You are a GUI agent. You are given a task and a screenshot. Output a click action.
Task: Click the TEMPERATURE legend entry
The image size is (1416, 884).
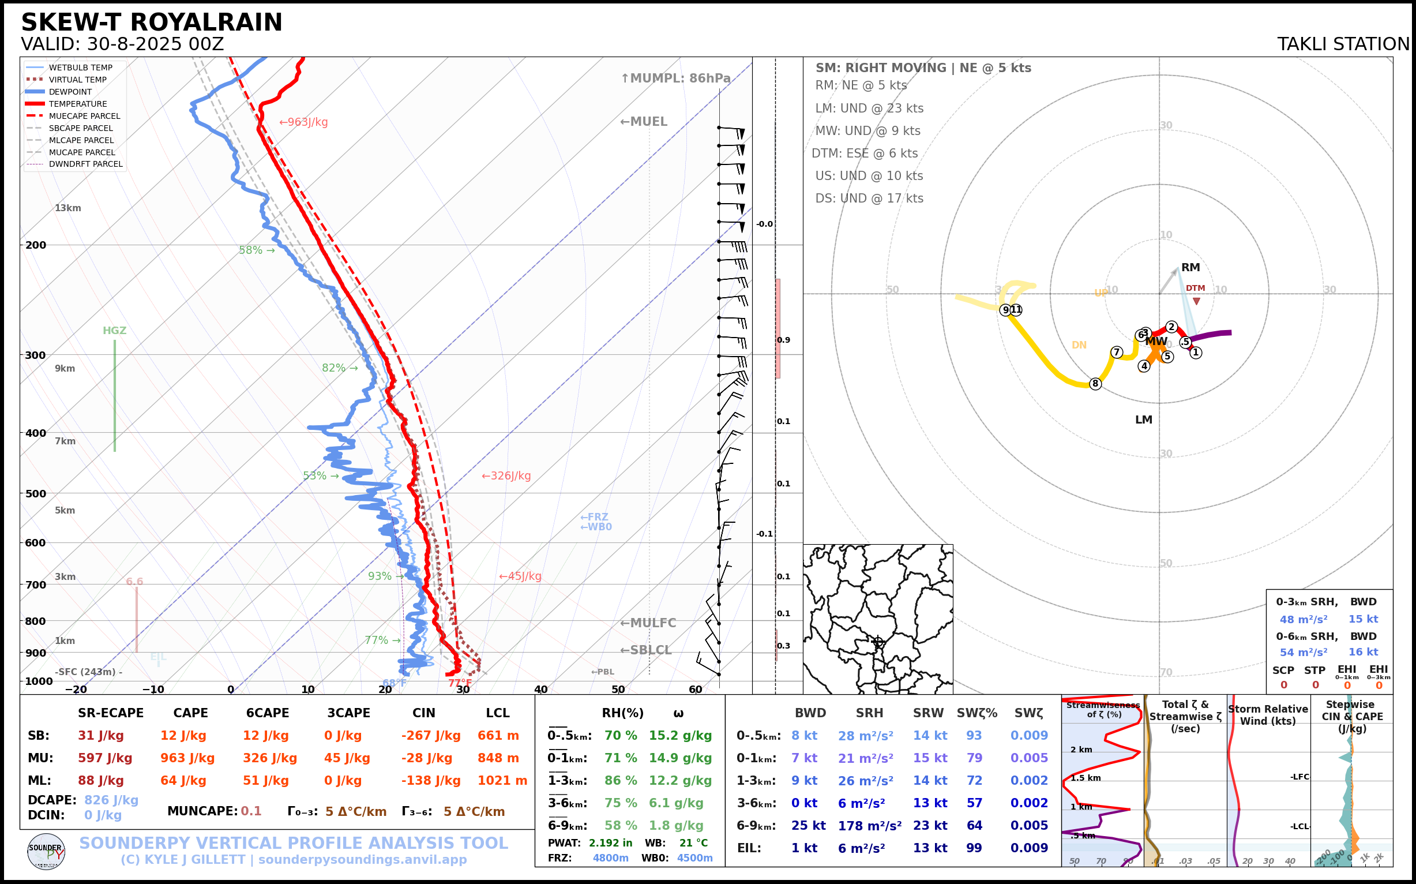click(x=77, y=104)
